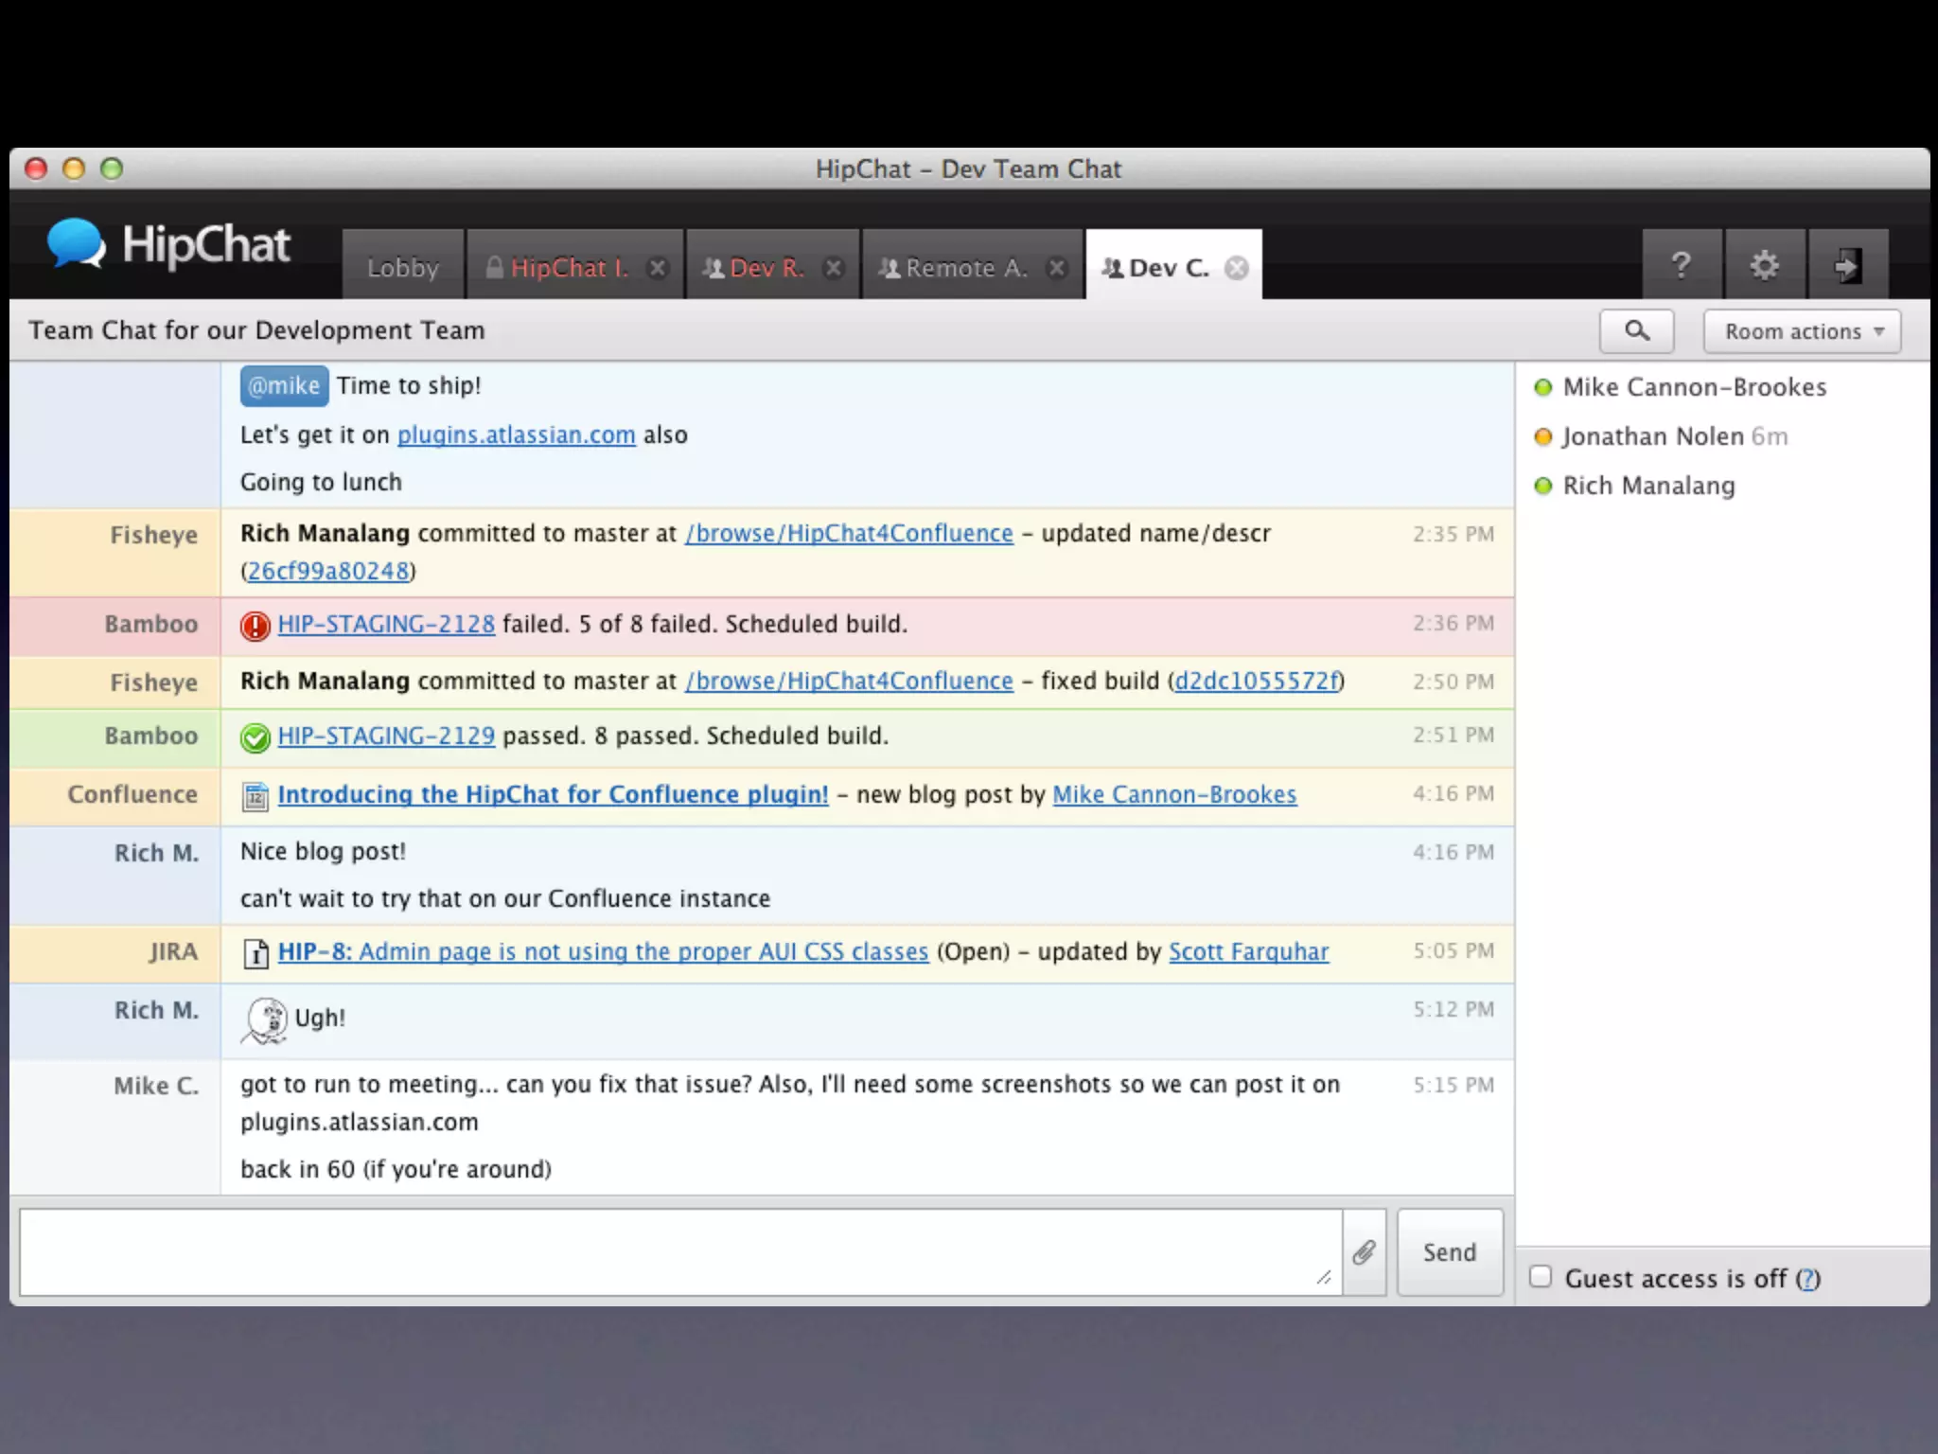Close the Dev C. tab

point(1236,268)
